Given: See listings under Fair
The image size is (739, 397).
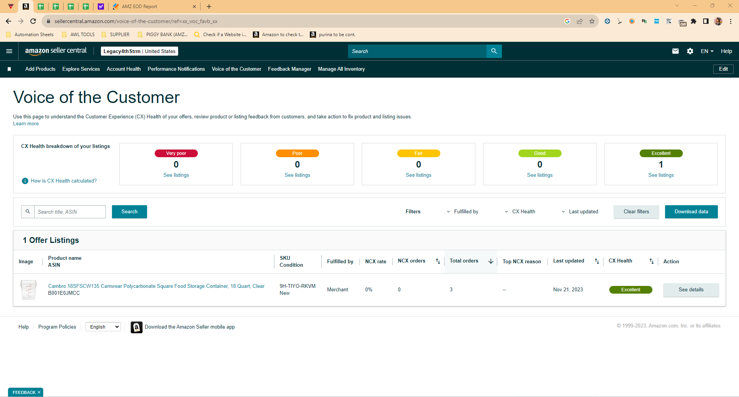Looking at the screenshot, I should click(419, 175).
